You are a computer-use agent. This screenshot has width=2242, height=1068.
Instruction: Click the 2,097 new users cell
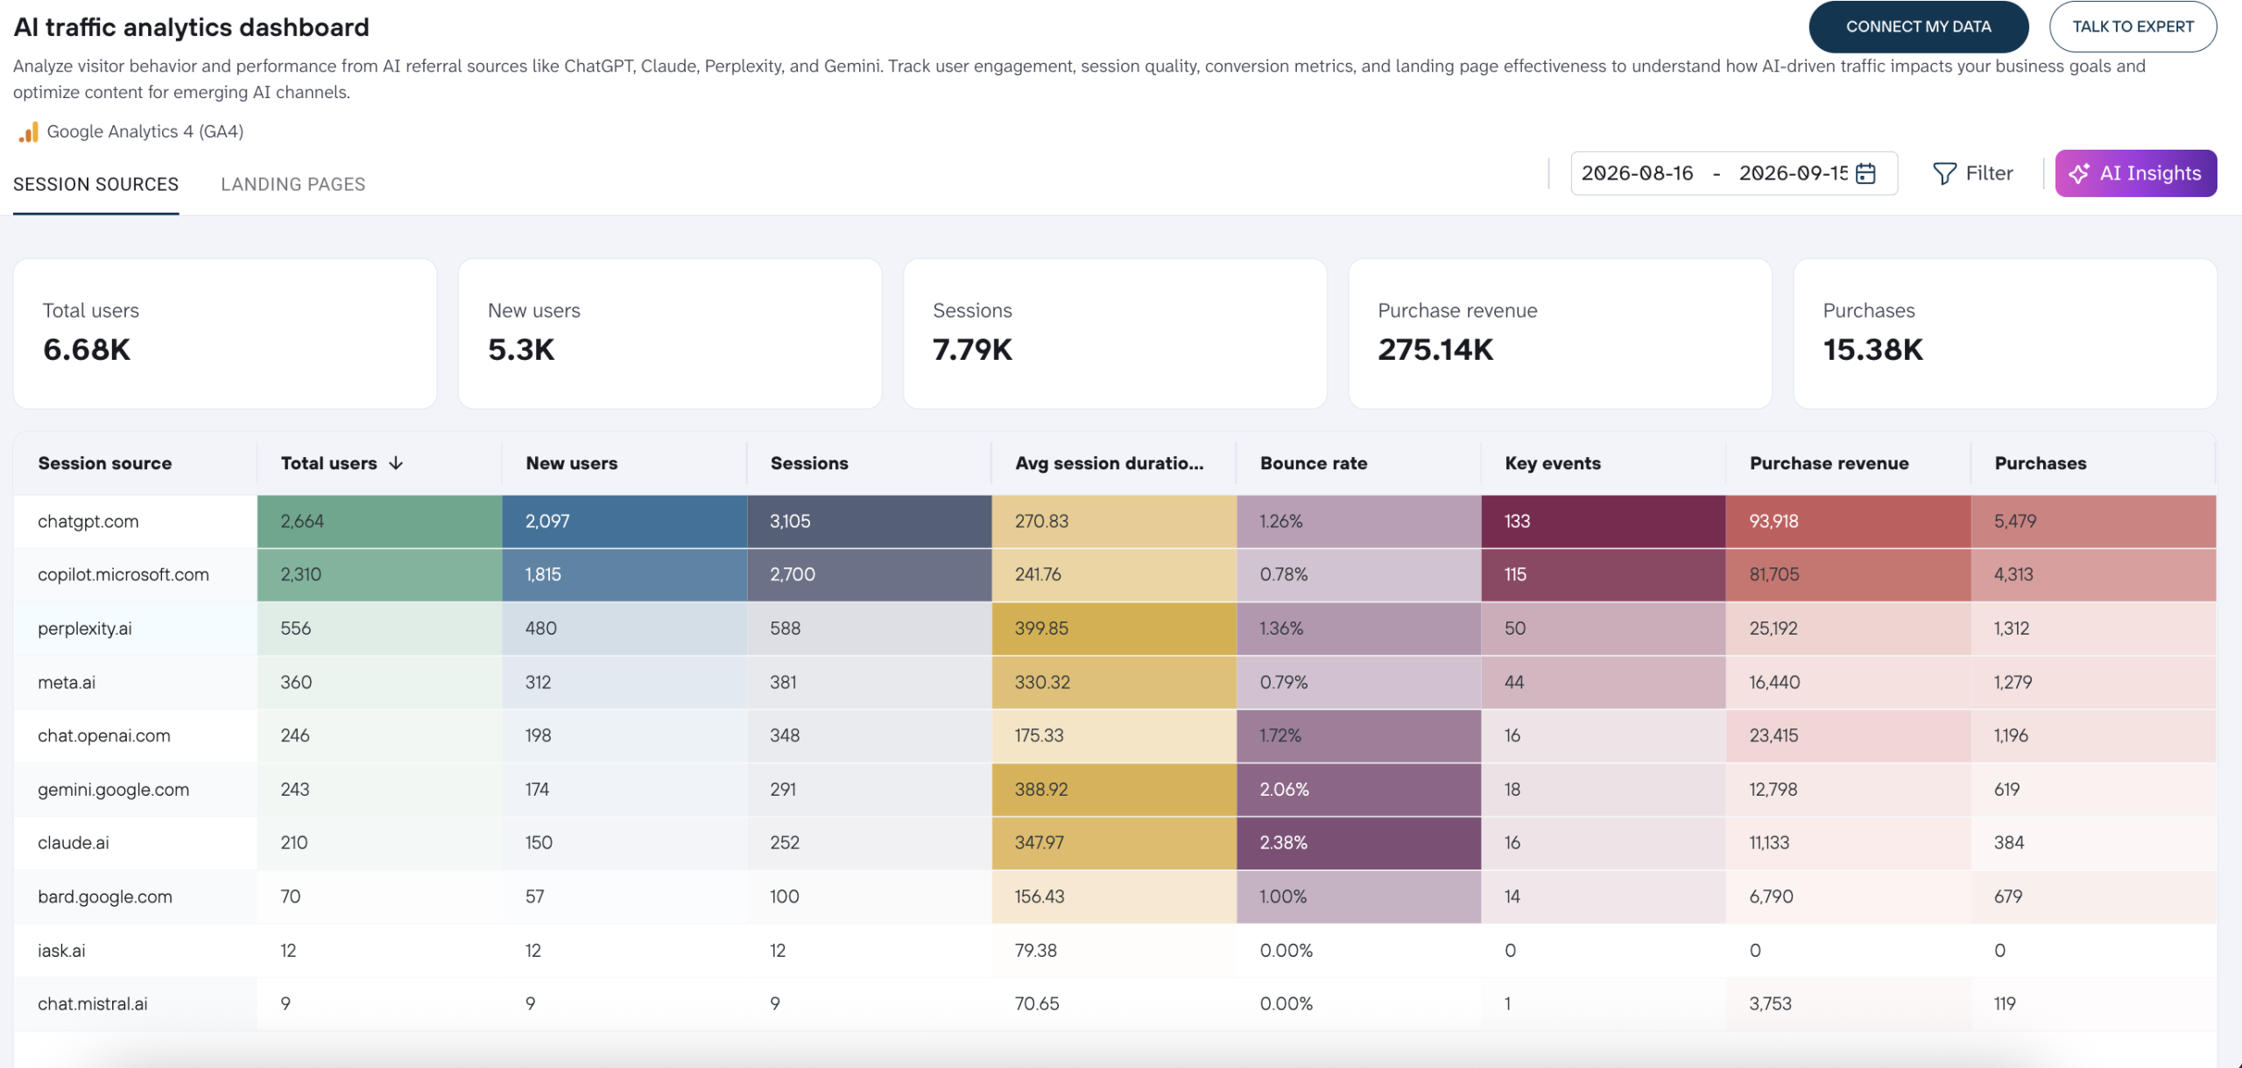point(624,522)
